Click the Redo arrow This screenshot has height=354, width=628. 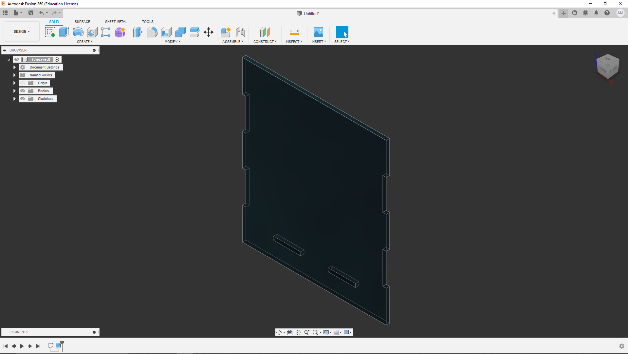click(x=54, y=13)
